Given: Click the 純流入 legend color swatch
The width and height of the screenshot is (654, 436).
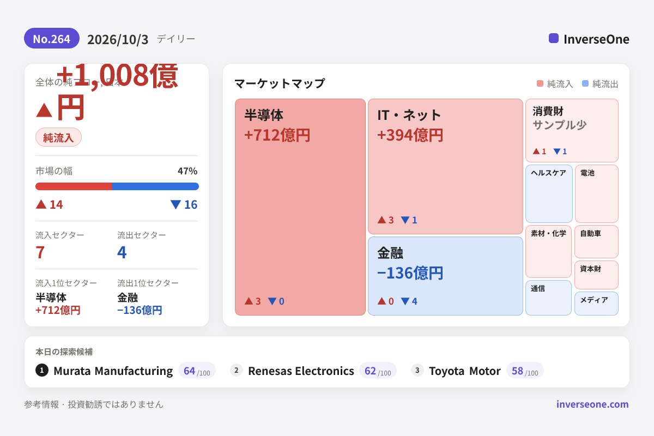Looking at the screenshot, I should 540,84.
